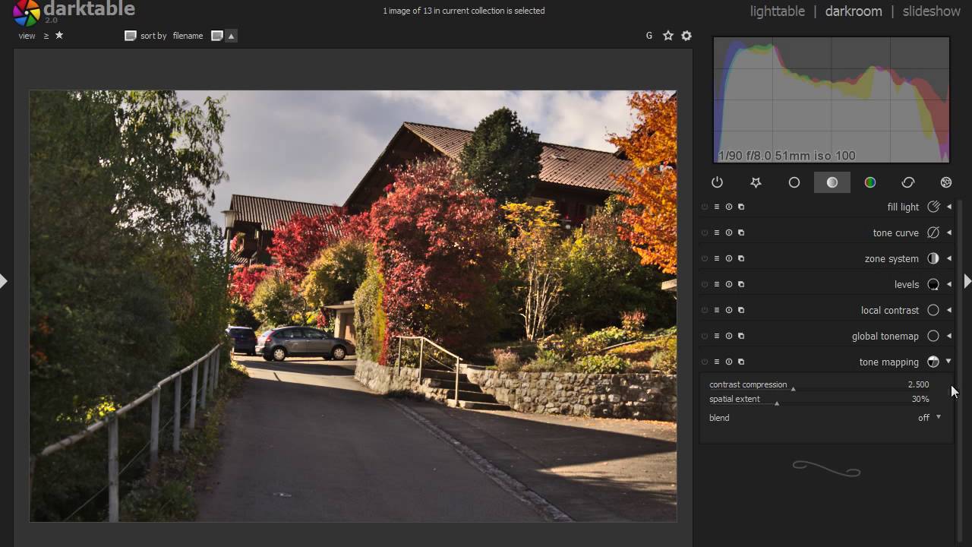
Task: Select the basic group circle icon
Action: point(794,182)
